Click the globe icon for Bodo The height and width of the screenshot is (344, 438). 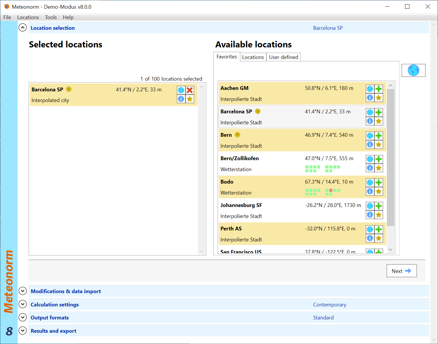tap(370, 183)
